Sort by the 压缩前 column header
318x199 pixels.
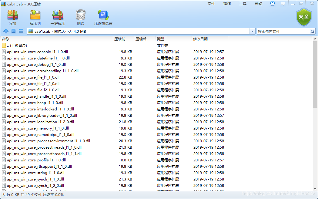click(x=123, y=39)
